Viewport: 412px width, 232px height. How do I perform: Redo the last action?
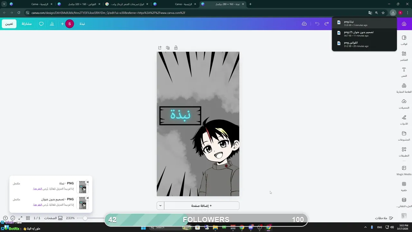pos(327,24)
